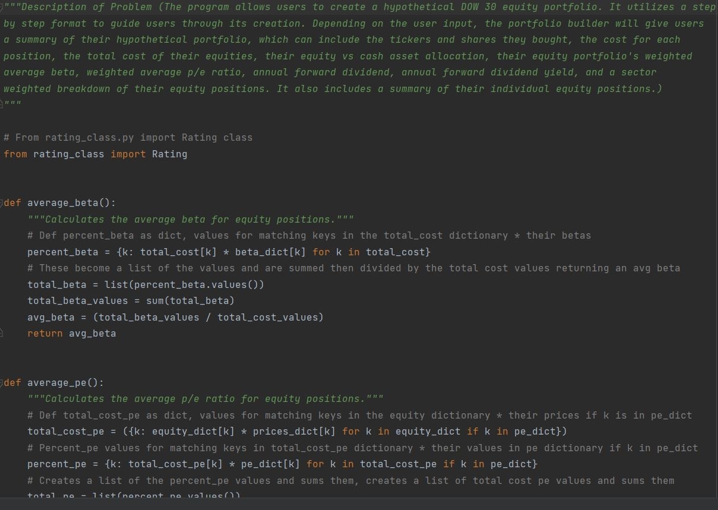Viewport: 718px width, 510px height.
Task: Click the sum call computing total_beta_values
Action: pos(154,300)
